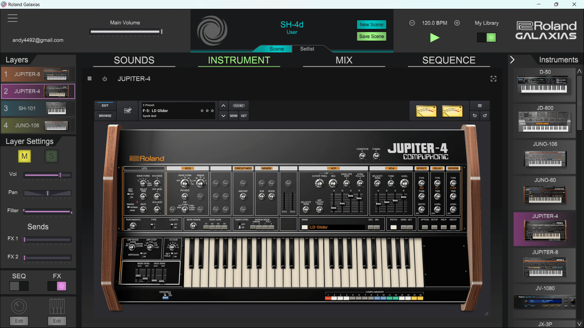Click Edit under the keyboard icon
The height and width of the screenshot is (328, 584).
pyautogui.click(x=57, y=321)
